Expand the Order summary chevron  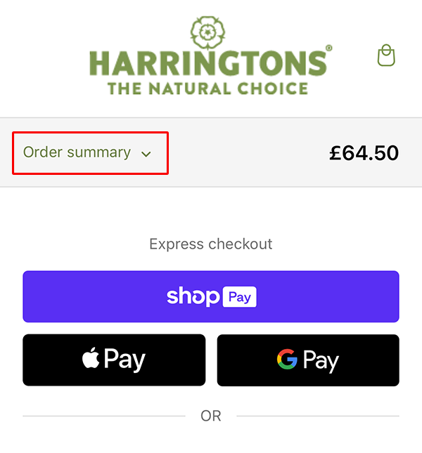pos(146,154)
